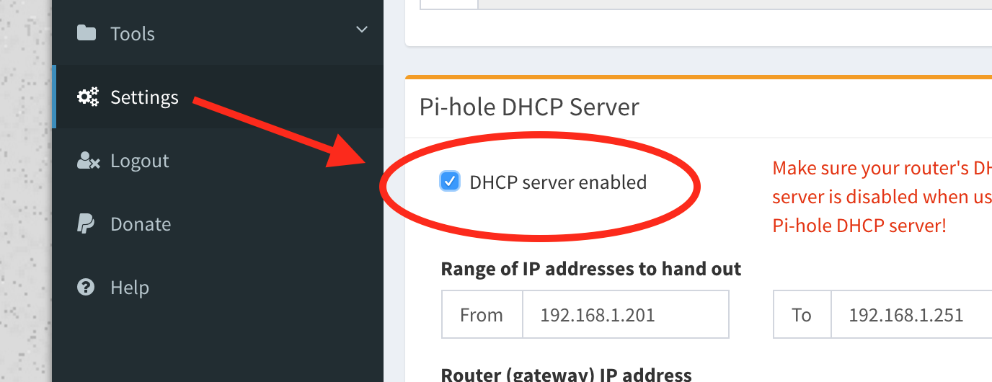Click the Pi-hole DHCP Server panel heading
The width and height of the screenshot is (992, 382).
[529, 107]
